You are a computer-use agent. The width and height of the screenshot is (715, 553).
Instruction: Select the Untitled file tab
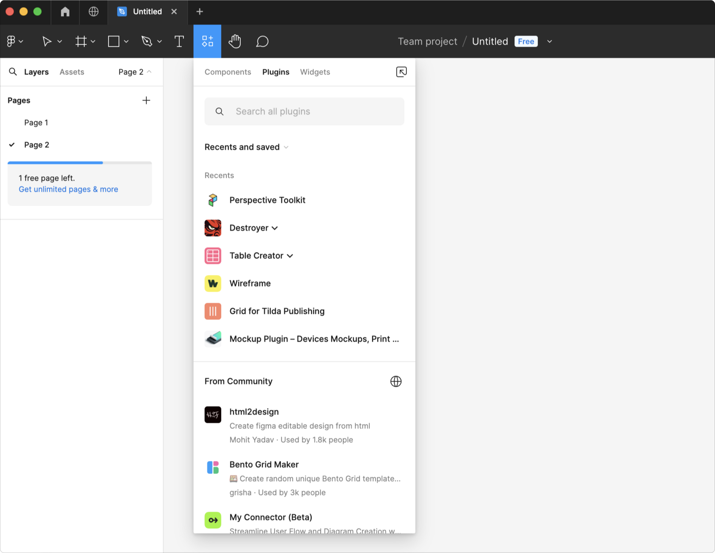(x=147, y=12)
